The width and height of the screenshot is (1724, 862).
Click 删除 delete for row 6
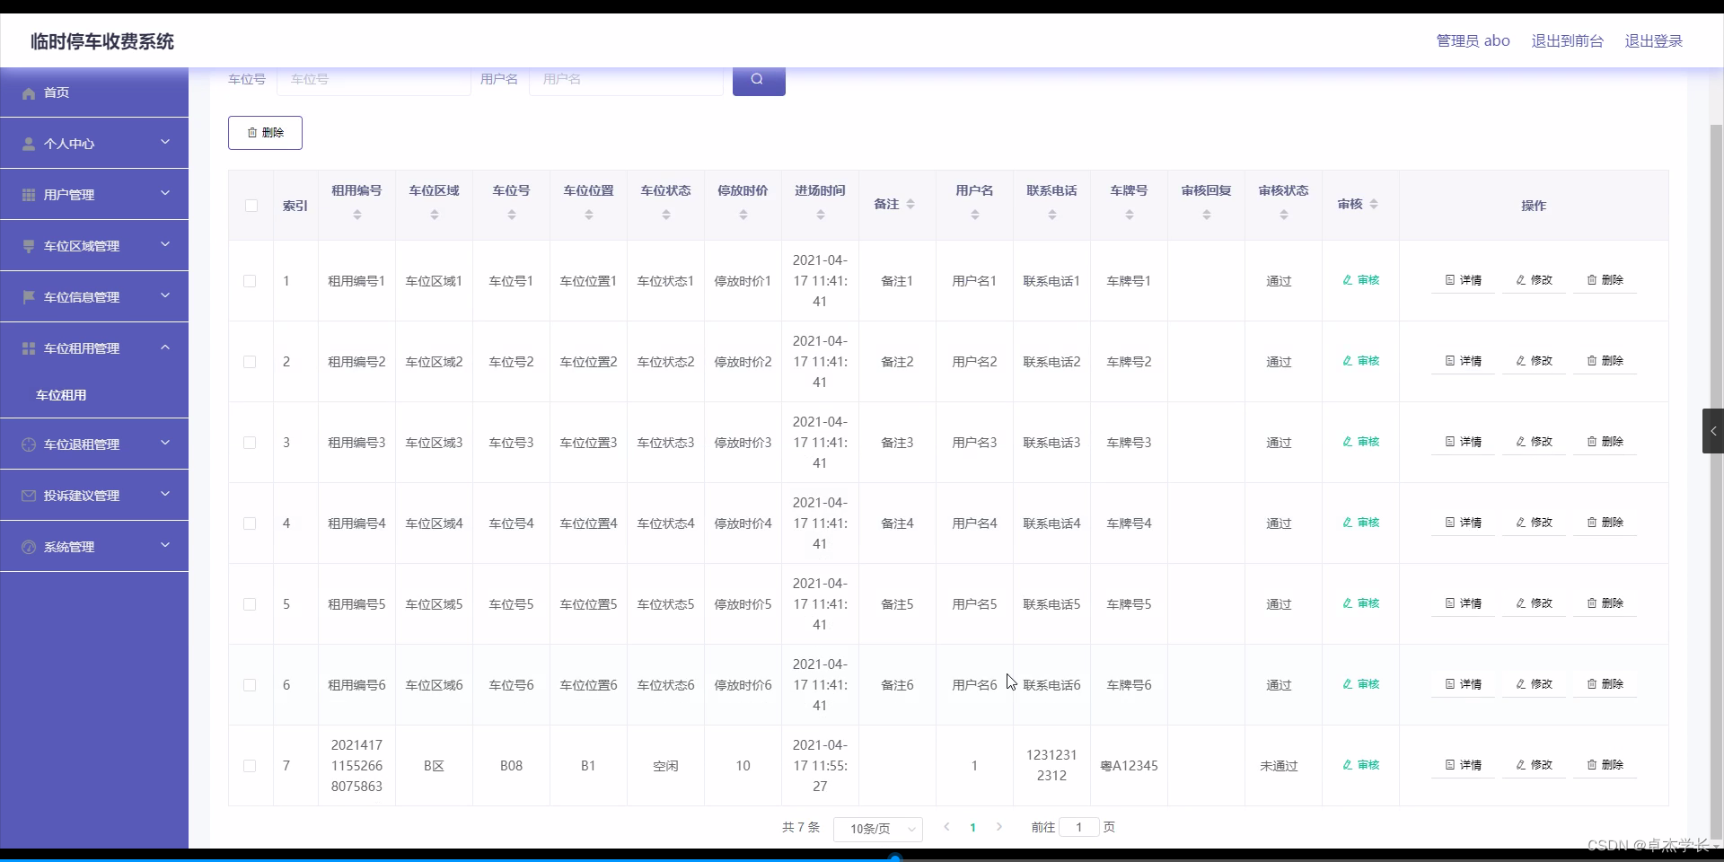point(1605,684)
